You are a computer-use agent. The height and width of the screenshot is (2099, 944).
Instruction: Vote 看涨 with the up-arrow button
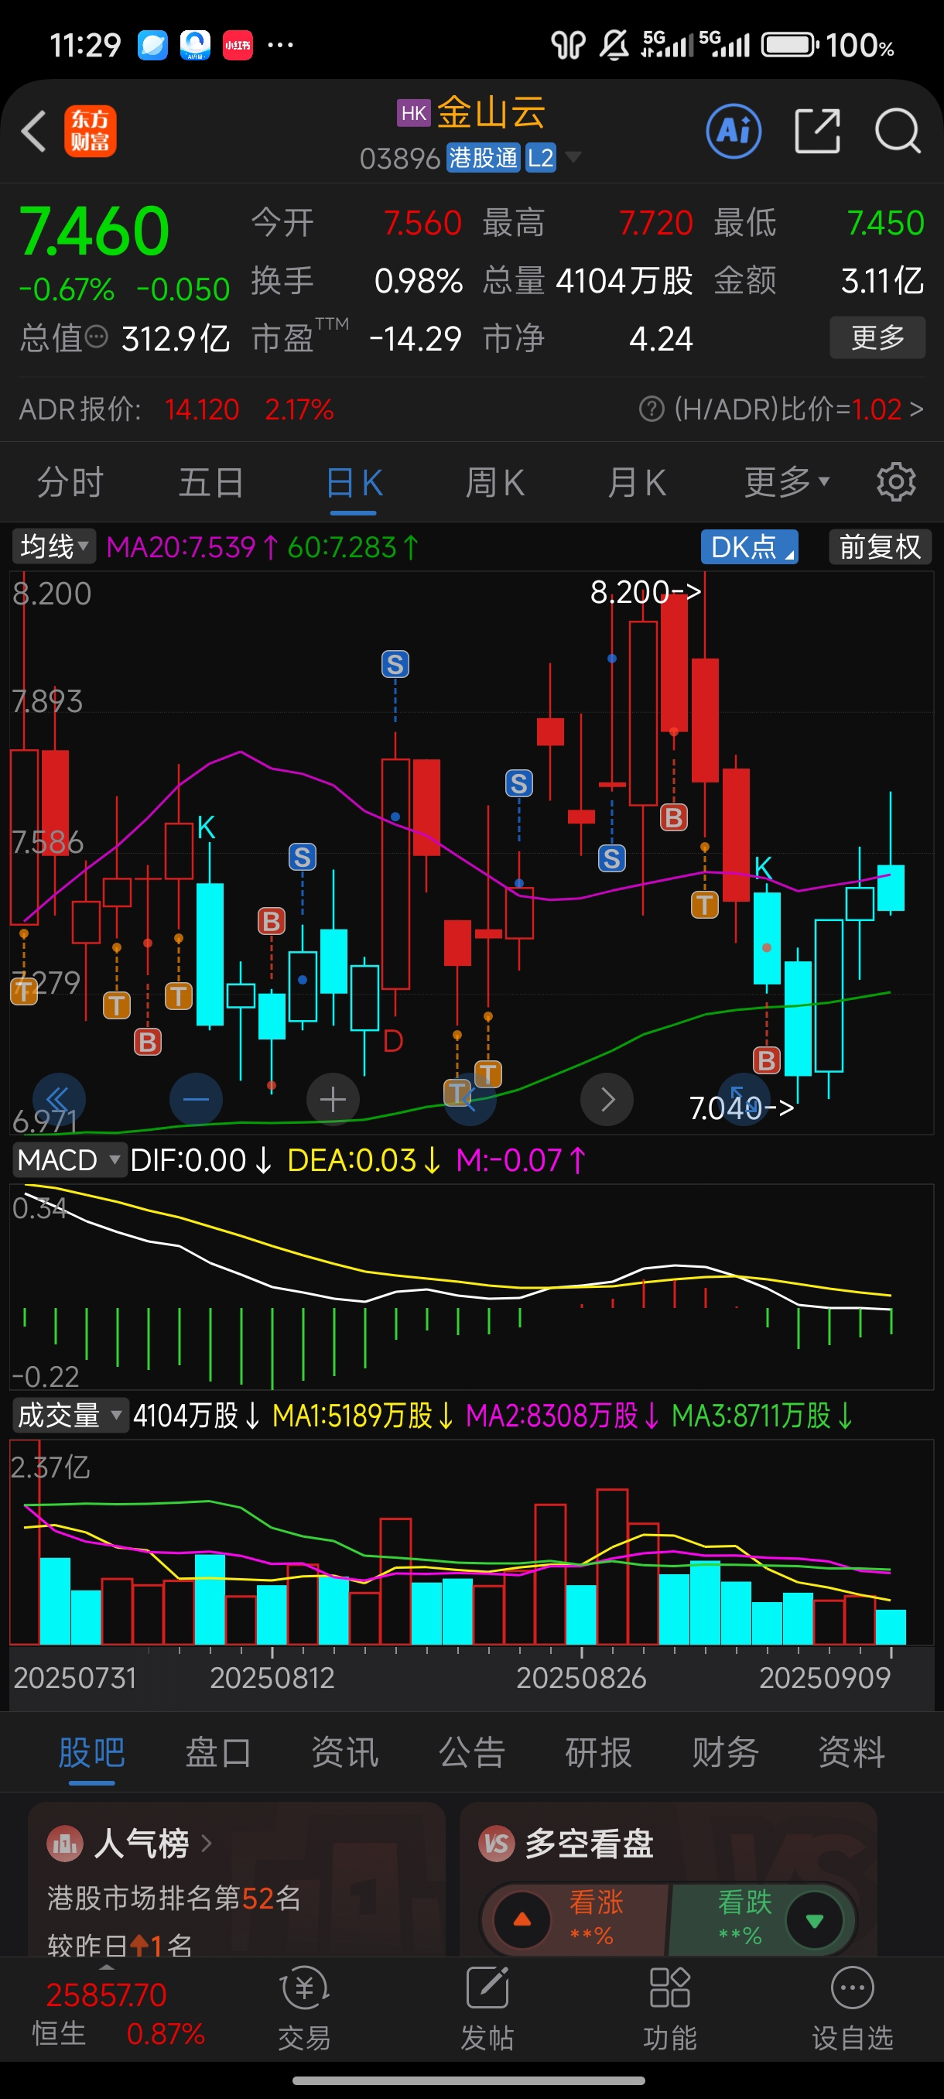tap(522, 1920)
